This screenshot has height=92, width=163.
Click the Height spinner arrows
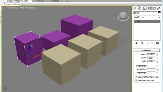click(157, 61)
